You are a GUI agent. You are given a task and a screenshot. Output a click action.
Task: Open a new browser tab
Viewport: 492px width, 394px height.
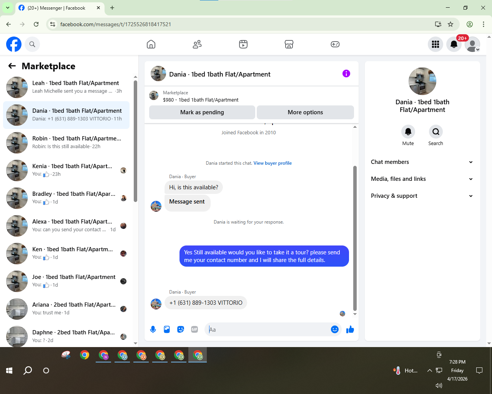click(112, 8)
